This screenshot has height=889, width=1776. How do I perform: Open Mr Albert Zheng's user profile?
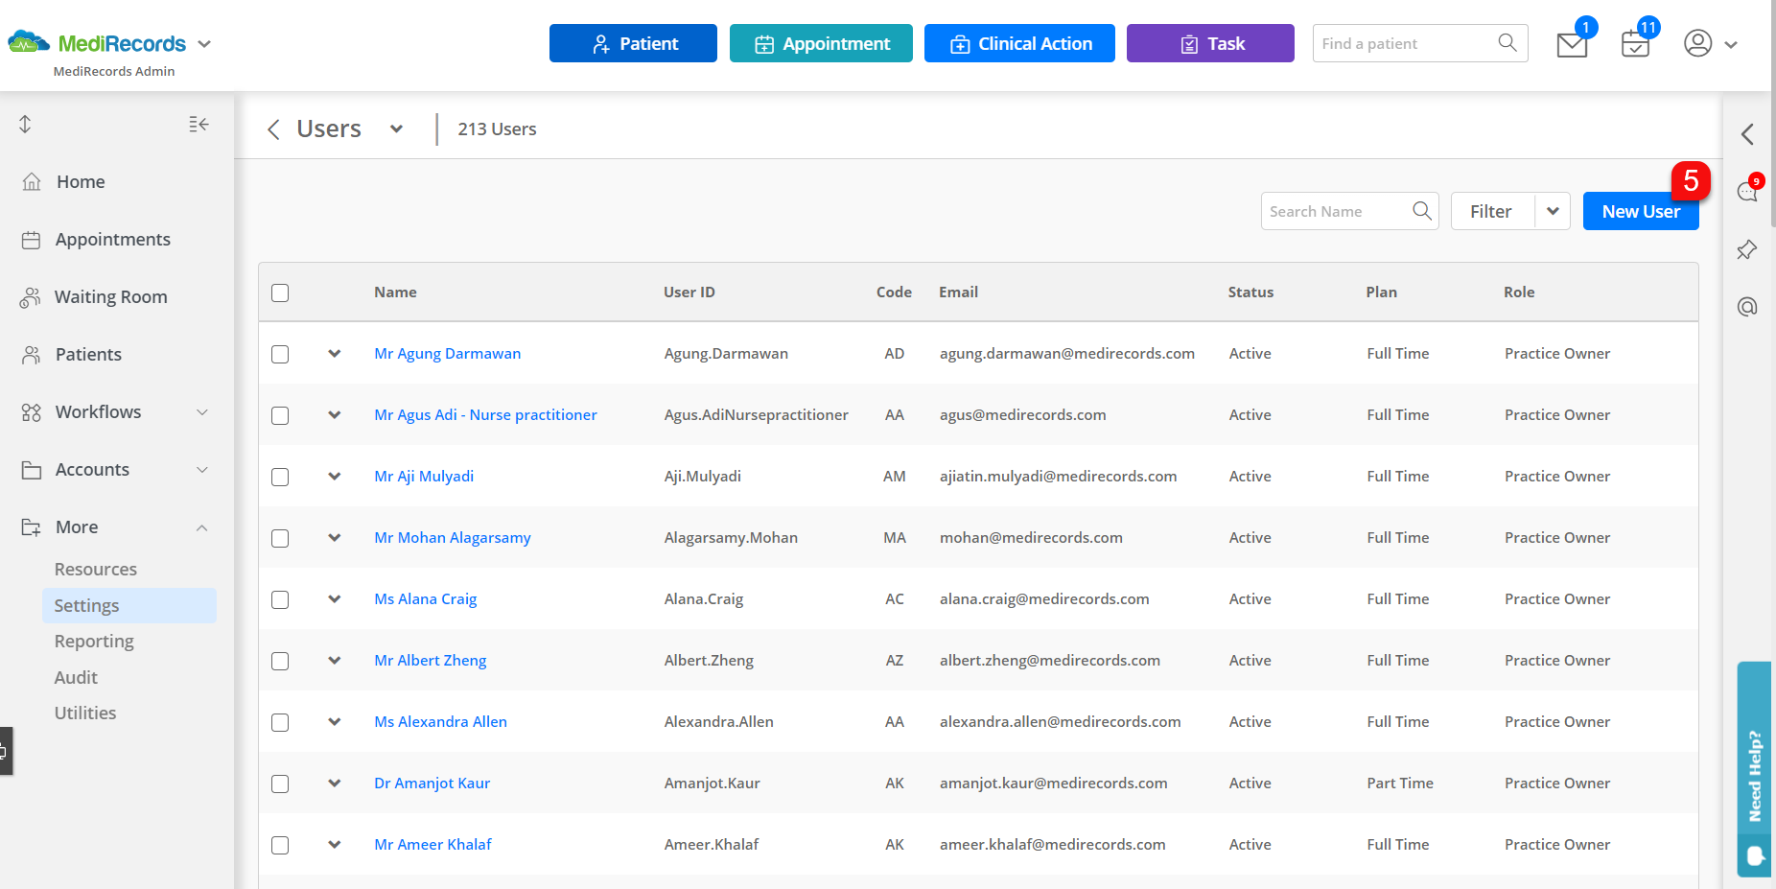pos(430,660)
